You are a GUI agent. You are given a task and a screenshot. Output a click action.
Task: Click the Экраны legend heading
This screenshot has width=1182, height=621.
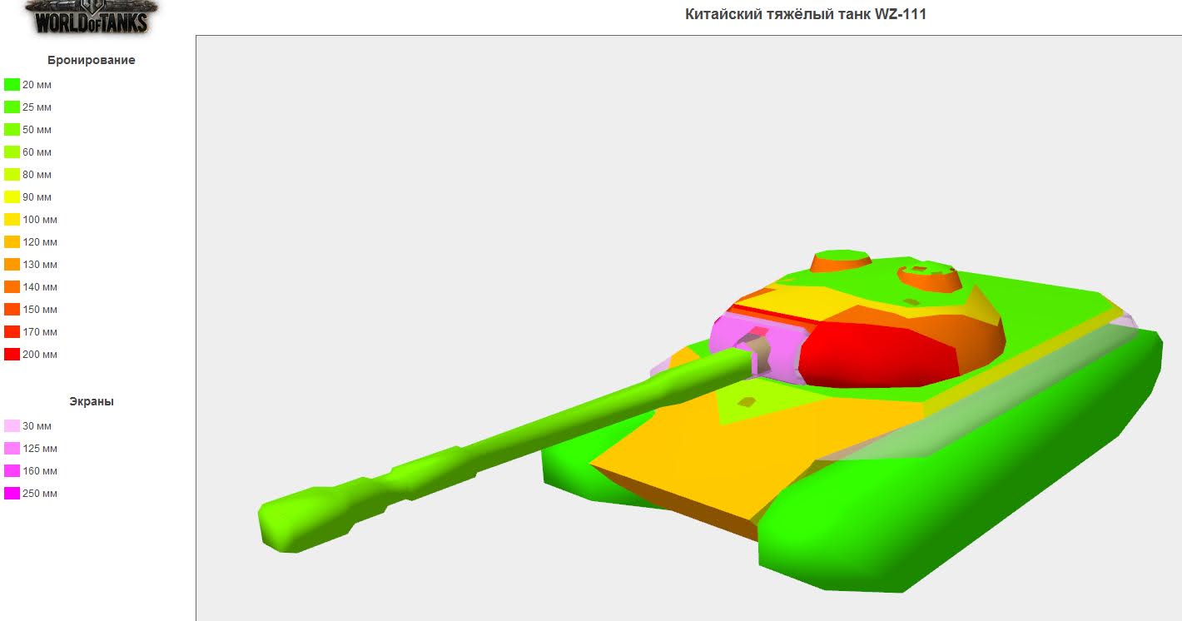[x=92, y=401]
